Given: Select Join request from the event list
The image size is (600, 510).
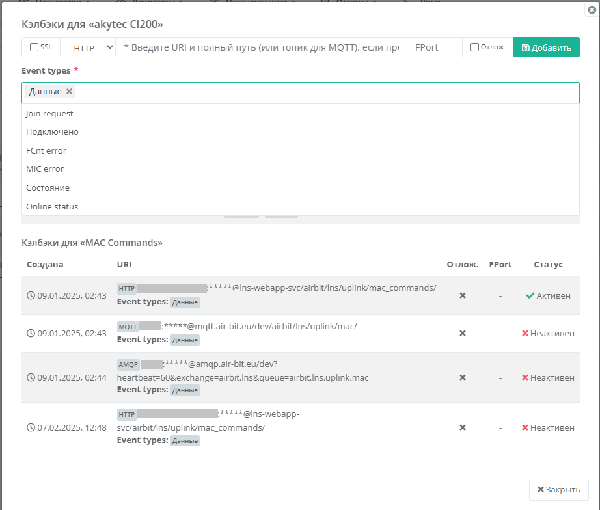Looking at the screenshot, I should [49, 114].
